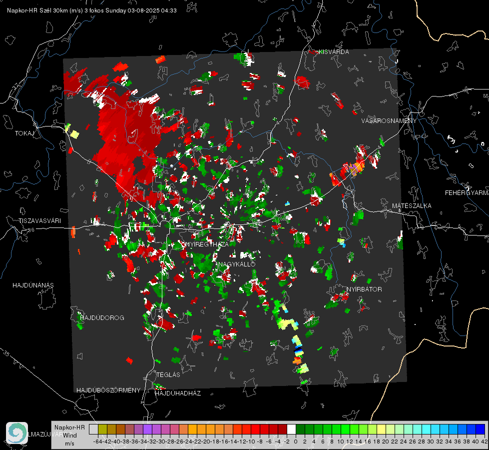Click the NYÍRBÁTOR city label
Viewport: 489px width, 450px height.
pyautogui.click(x=364, y=289)
